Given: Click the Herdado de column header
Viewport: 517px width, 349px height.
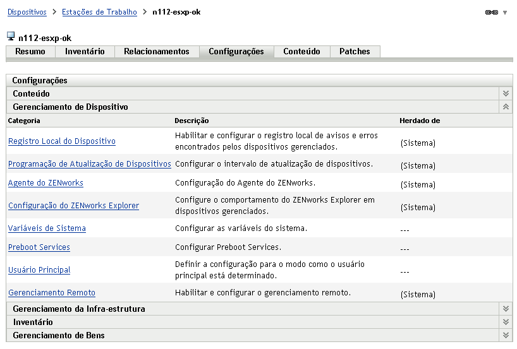Looking at the screenshot, I should pos(420,121).
